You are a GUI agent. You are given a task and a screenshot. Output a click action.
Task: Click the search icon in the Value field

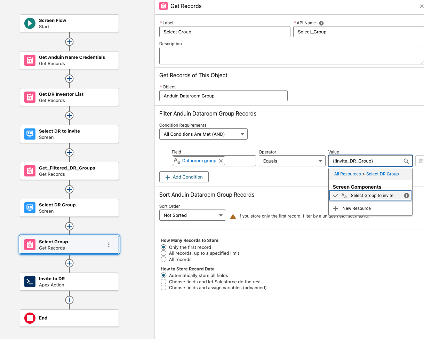click(406, 161)
